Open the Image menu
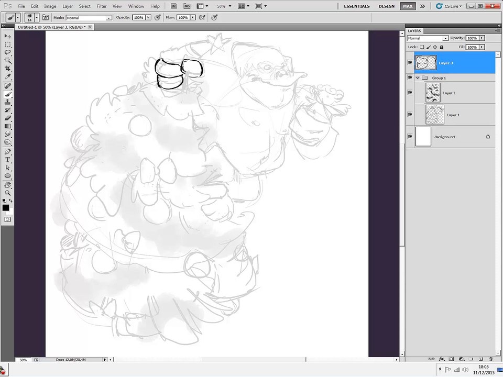 click(50, 6)
